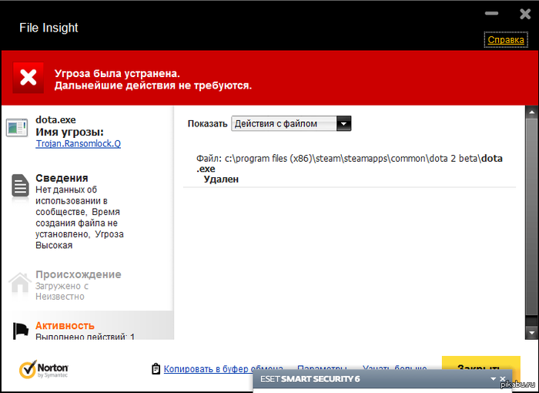Open ESET popup dropdown arrow
539x393 pixels.
coord(494,378)
